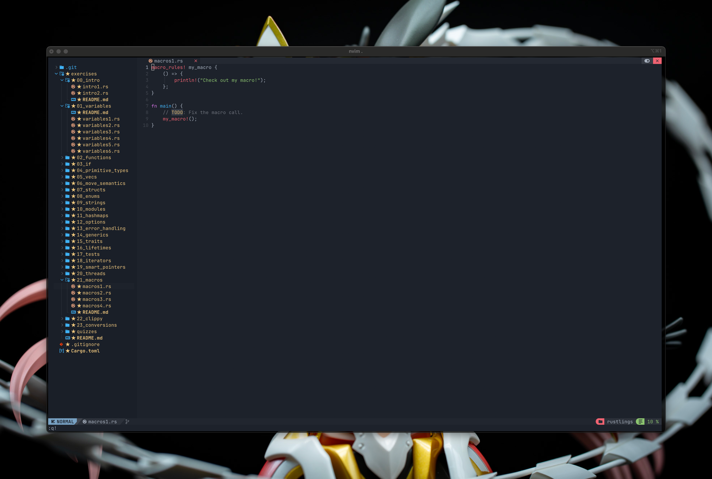
Task: Open variables4.rs in the file tree
Action: pyautogui.click(x=101, y=138)
